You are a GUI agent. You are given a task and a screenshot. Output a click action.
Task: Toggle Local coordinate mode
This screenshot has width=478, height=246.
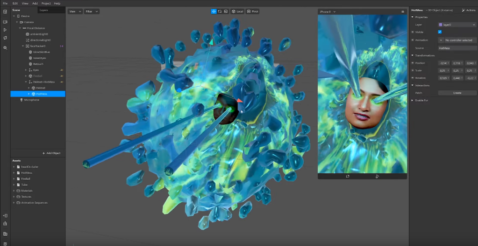(237, 11)
